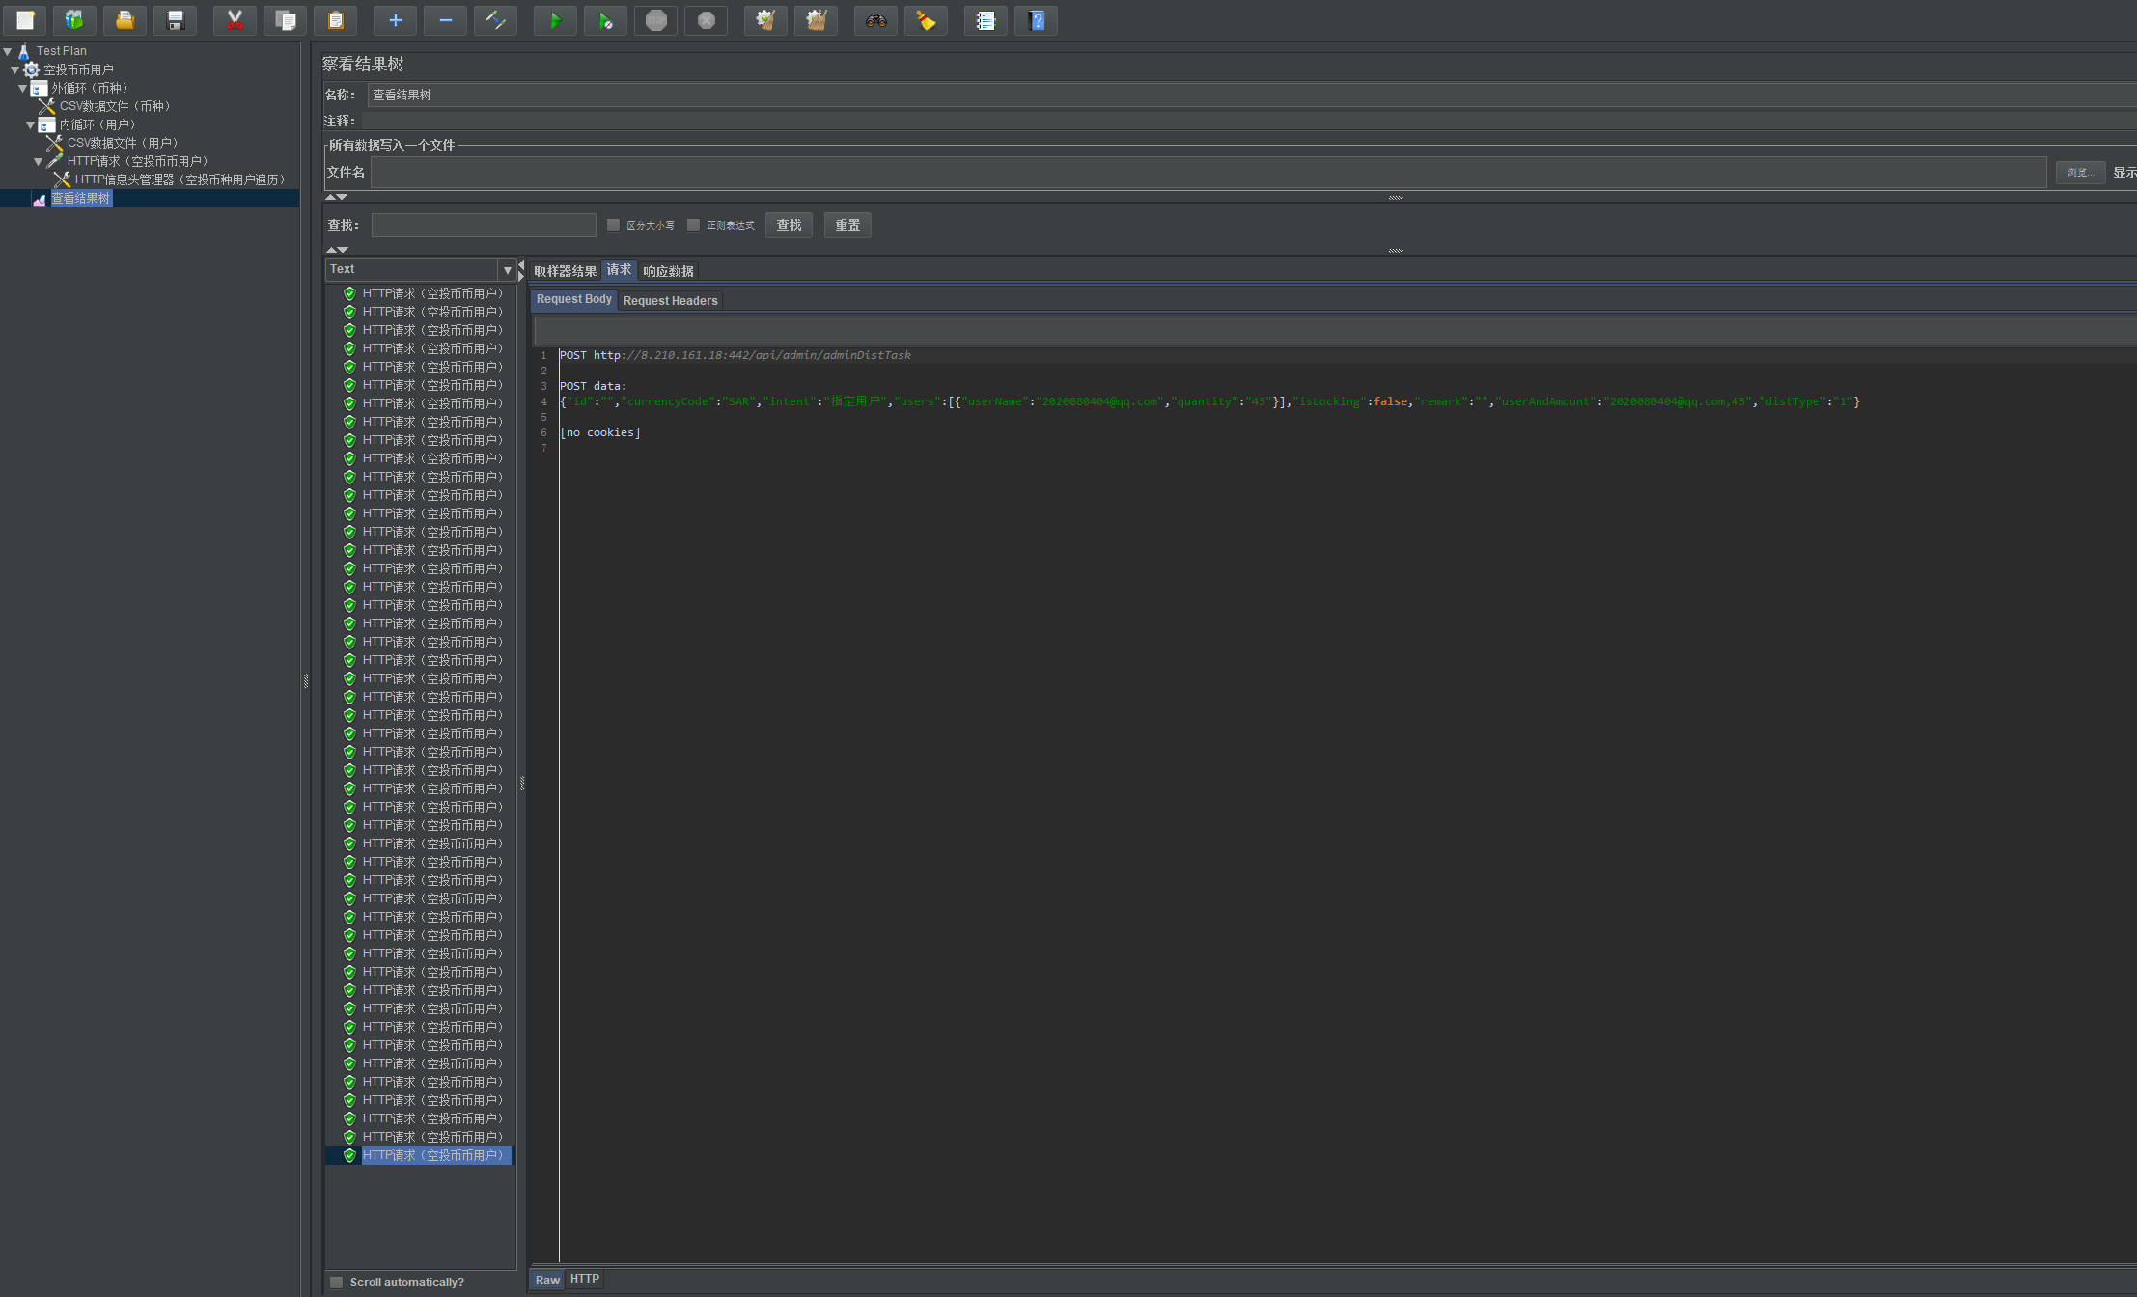The height and width of the screenshot is (1297, 2137).
Task: Click the Collapse all minus icon
Action: (445, 20)
